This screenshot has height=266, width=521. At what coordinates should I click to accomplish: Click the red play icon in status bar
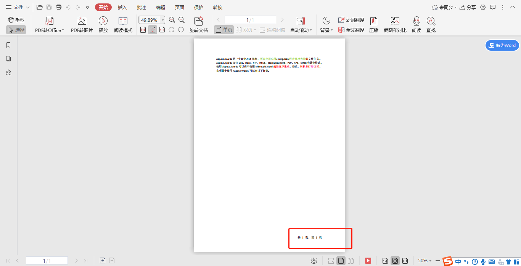[x=368, y=261]
